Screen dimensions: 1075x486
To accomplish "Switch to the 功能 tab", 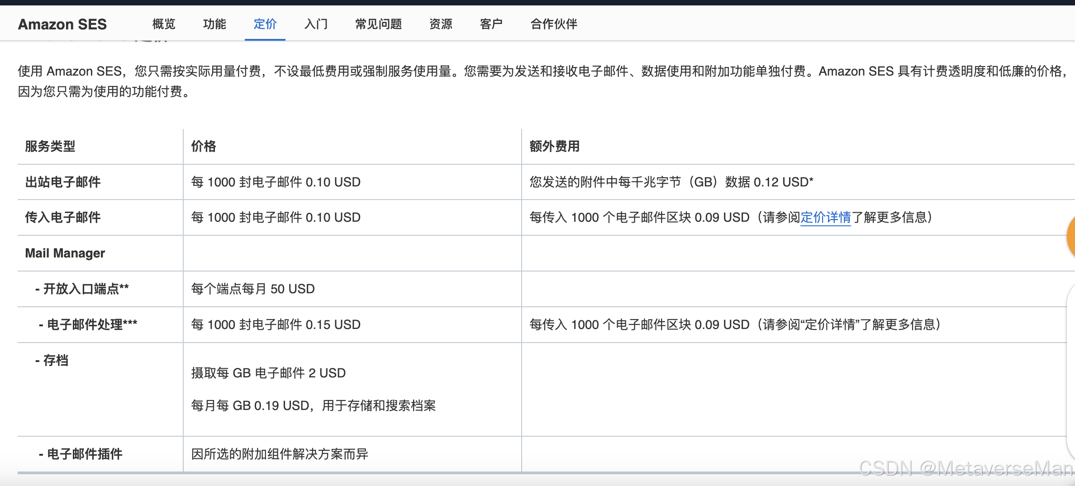I will [x=214, y=24].
